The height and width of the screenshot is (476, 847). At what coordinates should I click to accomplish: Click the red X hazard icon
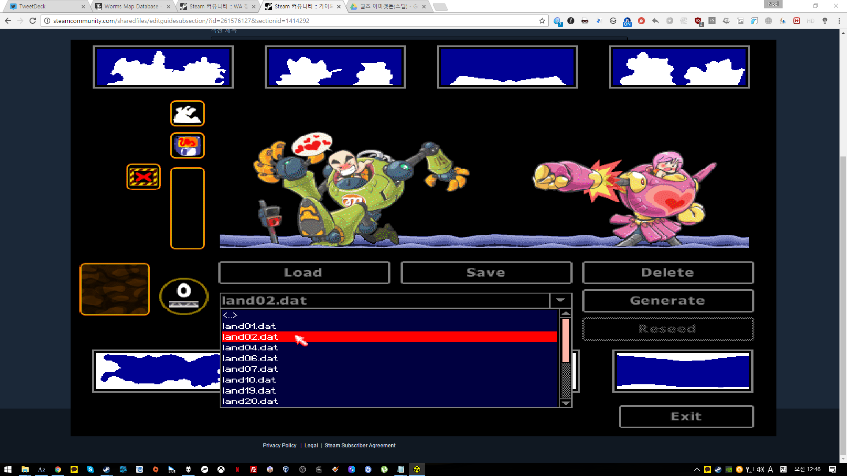pyautogui.click(x=143, y=177)
